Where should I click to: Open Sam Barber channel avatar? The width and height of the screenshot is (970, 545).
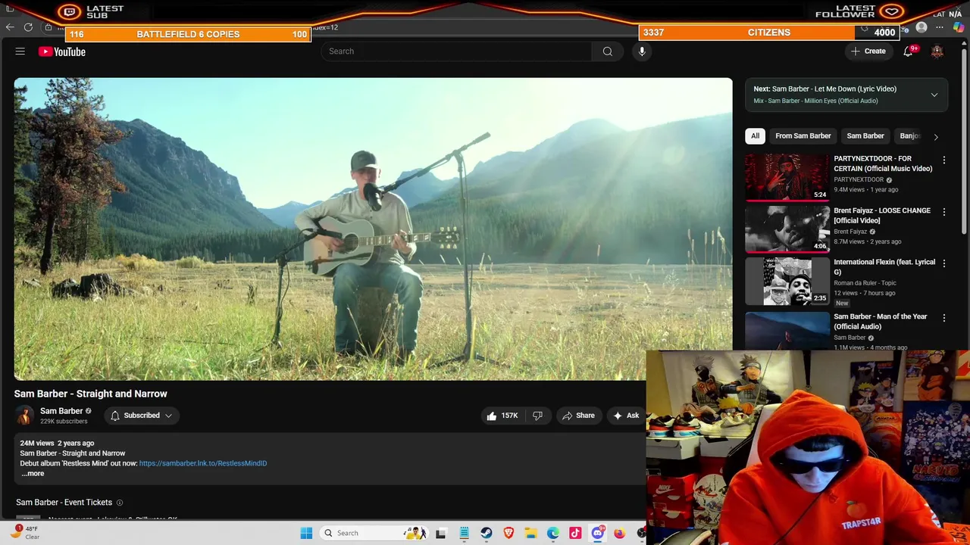(24, 416)
